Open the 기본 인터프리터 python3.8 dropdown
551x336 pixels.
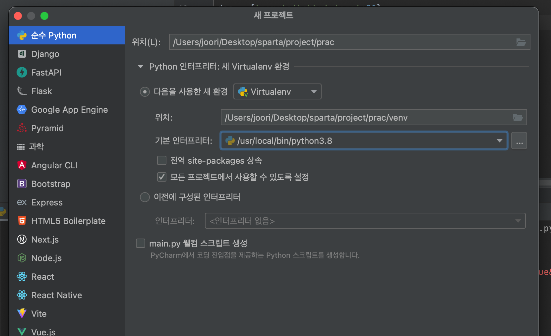(364, 141)
